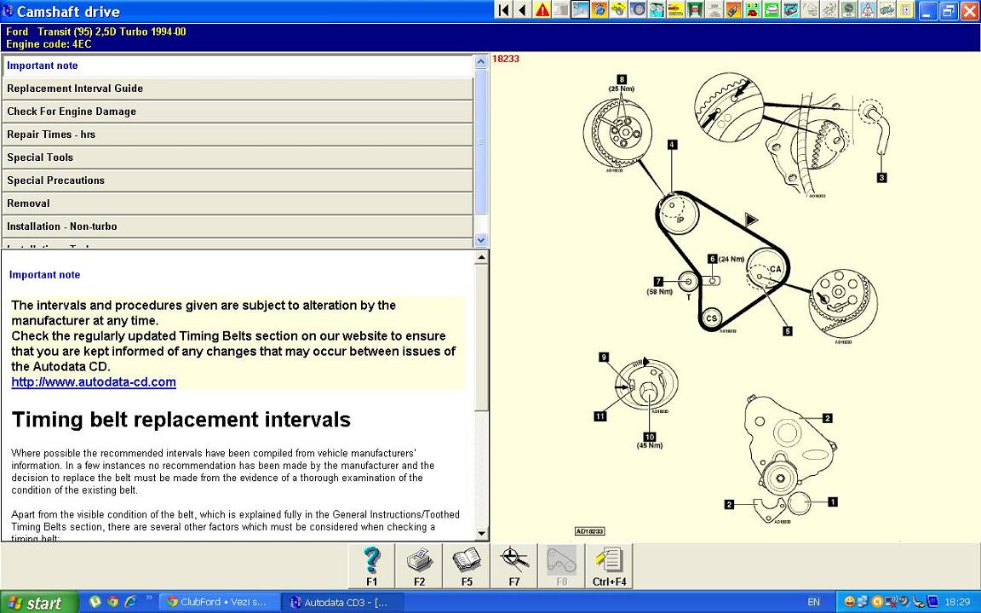
Task: Click the F1 help question mark button
Action: click(x=371, y=566)
